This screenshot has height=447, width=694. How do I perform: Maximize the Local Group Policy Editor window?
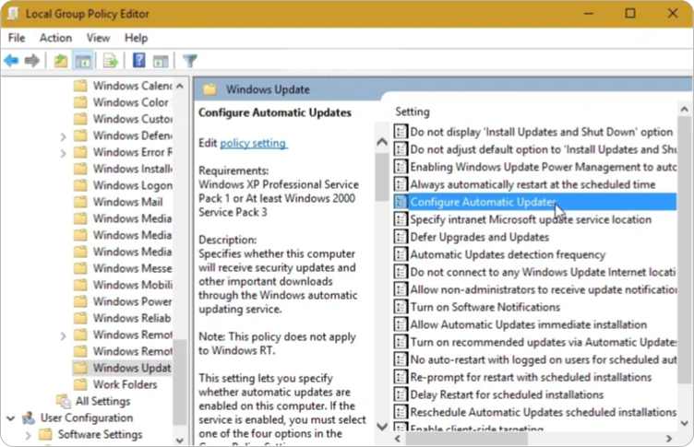click(630, 13)
